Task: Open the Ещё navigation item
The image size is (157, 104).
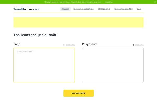Action: pyautogui.click(x=139, y=9)
